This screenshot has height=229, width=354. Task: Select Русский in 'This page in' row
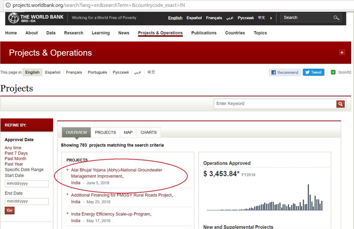(x=121, y=72)
